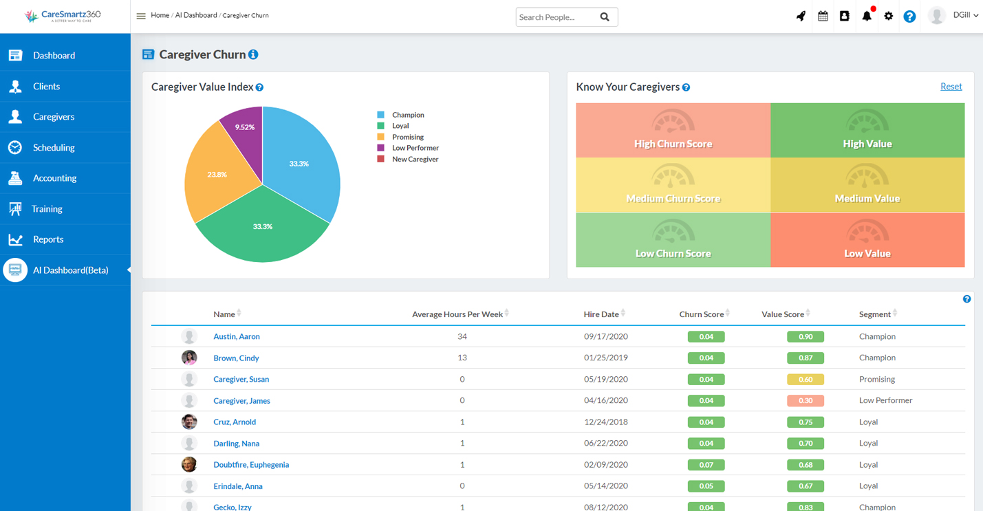Open Austin, Aaron's caregiver profile
The image size is (983, 511).
click(237, 336)
